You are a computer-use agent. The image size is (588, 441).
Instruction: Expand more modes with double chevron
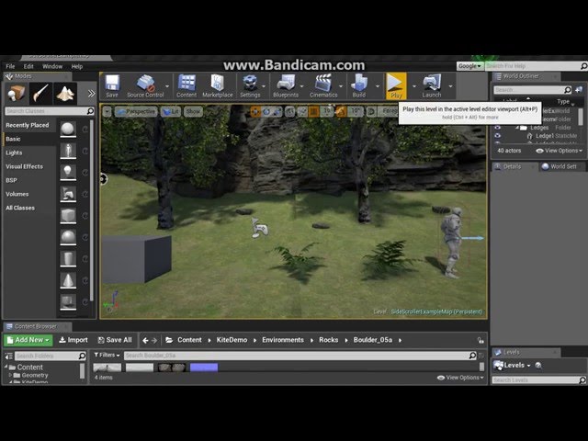91,94
